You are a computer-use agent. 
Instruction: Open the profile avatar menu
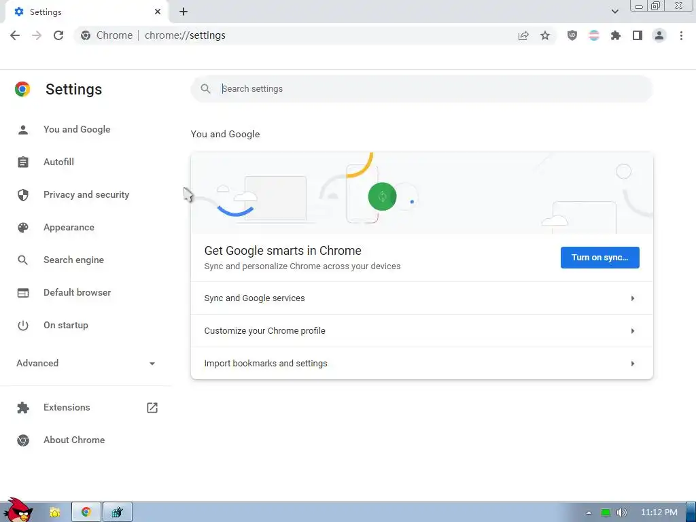[x=659, y=35]
